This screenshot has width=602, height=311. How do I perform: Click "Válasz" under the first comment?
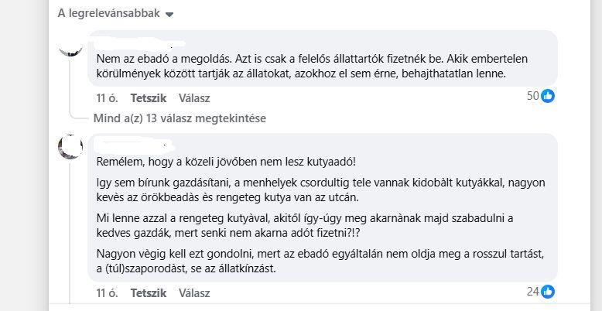194,98
